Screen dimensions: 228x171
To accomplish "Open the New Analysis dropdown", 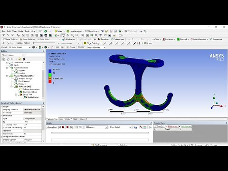I will pos(75,31).
